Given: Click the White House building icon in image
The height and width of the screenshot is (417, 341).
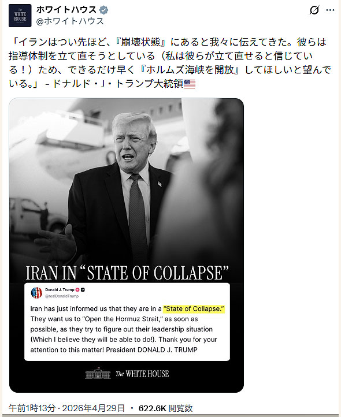Looking at the screenshot, I should pos(98,373).
